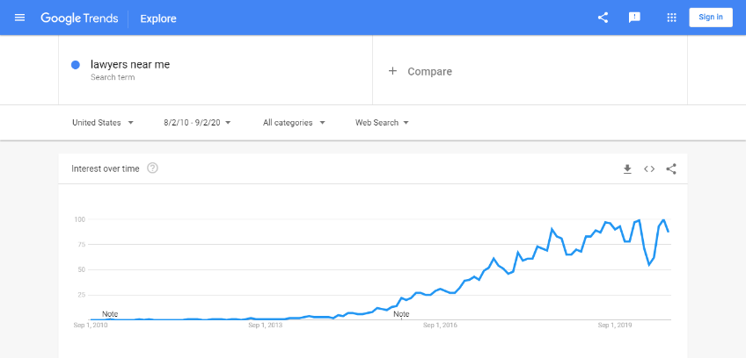Open the send feedback icon
The height and width of the screenshot is (358, 746).
point(634,18)
